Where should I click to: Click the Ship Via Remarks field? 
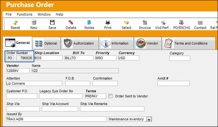[112, 109]
